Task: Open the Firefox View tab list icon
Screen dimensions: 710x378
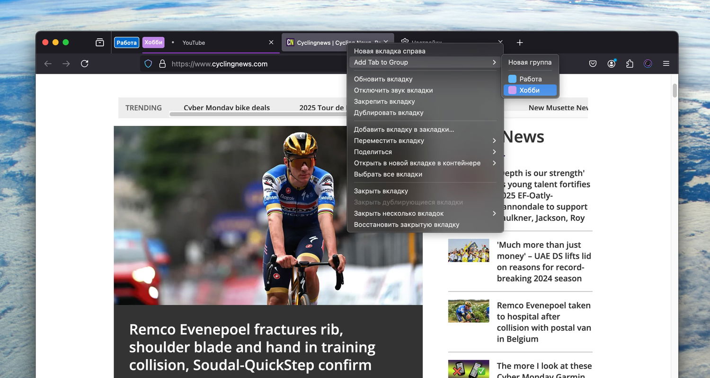Action: tap(99, 43)
